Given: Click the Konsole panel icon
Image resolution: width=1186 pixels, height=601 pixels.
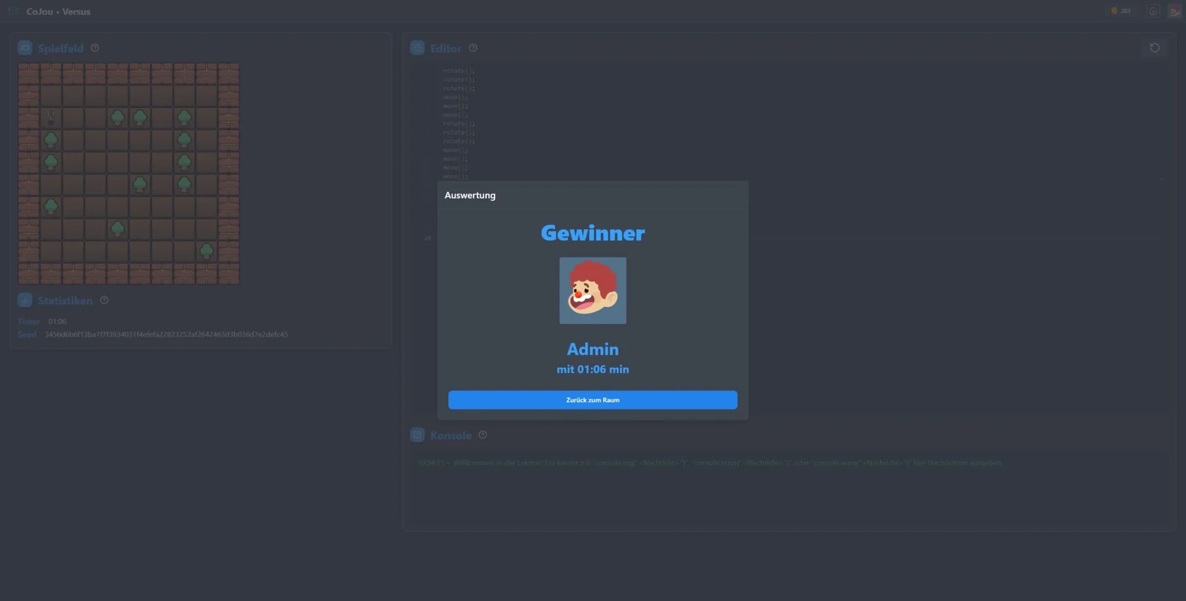Looking at the screenshot, I should [x=417, y=435].
